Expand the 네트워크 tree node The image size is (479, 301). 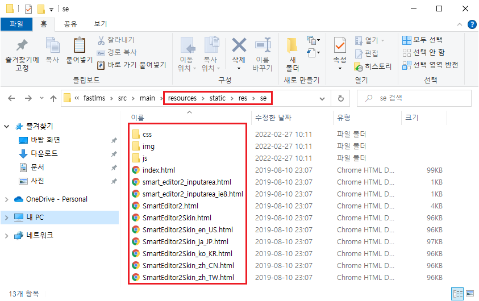[6, 235]
